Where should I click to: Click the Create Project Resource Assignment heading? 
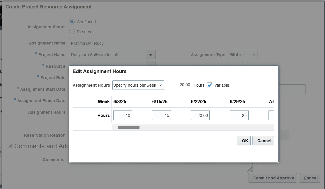coord(49,7)
